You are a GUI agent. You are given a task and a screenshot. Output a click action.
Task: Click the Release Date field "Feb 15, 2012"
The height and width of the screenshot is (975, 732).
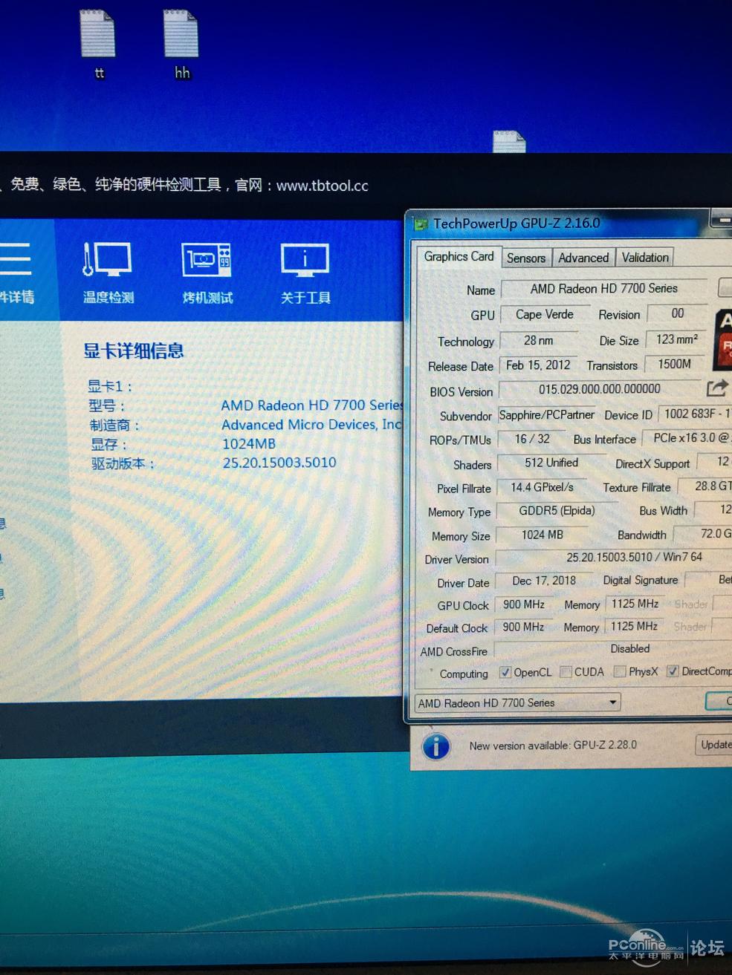538,365
